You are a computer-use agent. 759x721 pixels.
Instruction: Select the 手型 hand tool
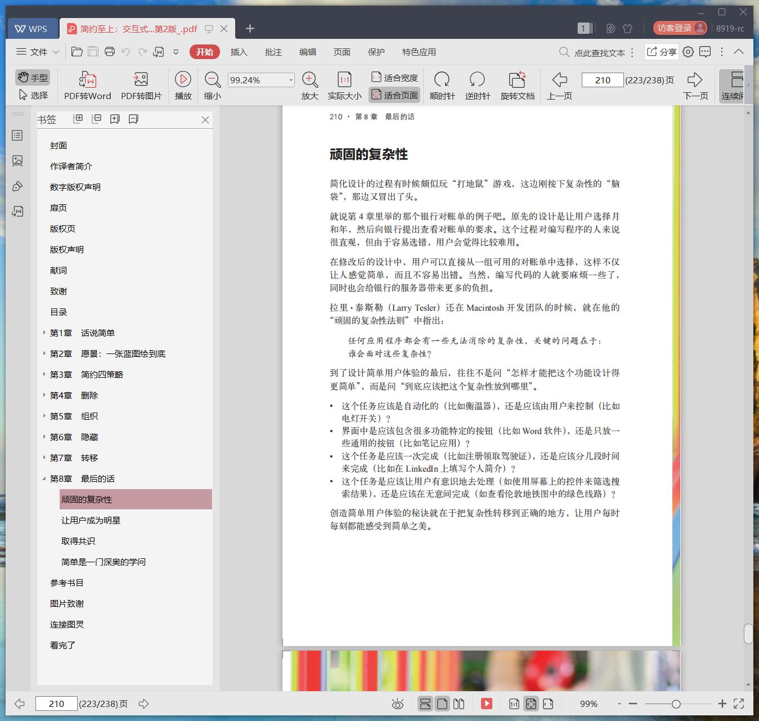pos(32,77)
